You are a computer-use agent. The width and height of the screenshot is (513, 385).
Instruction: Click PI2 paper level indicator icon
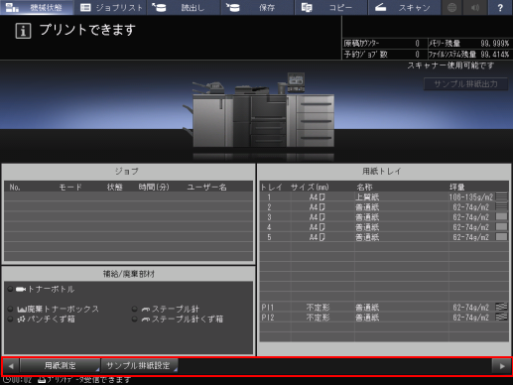point(501,317)
